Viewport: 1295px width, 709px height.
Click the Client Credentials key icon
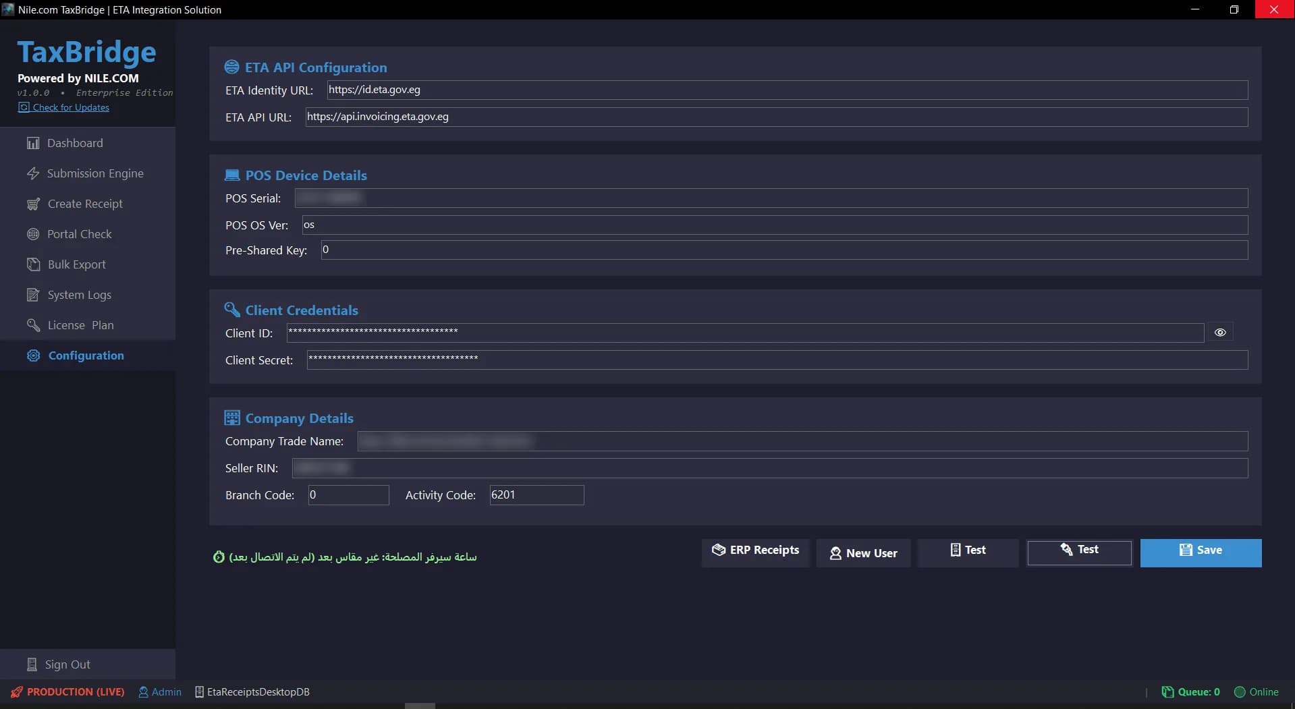[231, 310]
